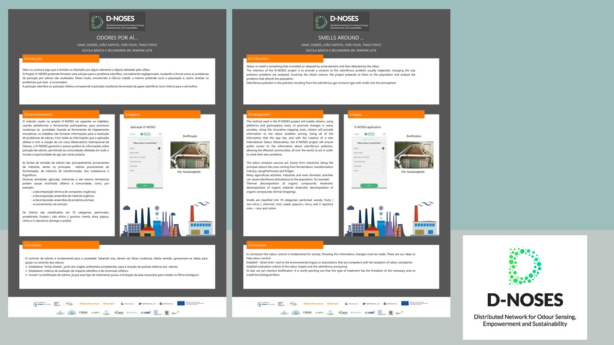614x345 pixels.
Task: Click the Biofiltration photo on English poster
Action: pyautogui.click(x=413, y=154)
